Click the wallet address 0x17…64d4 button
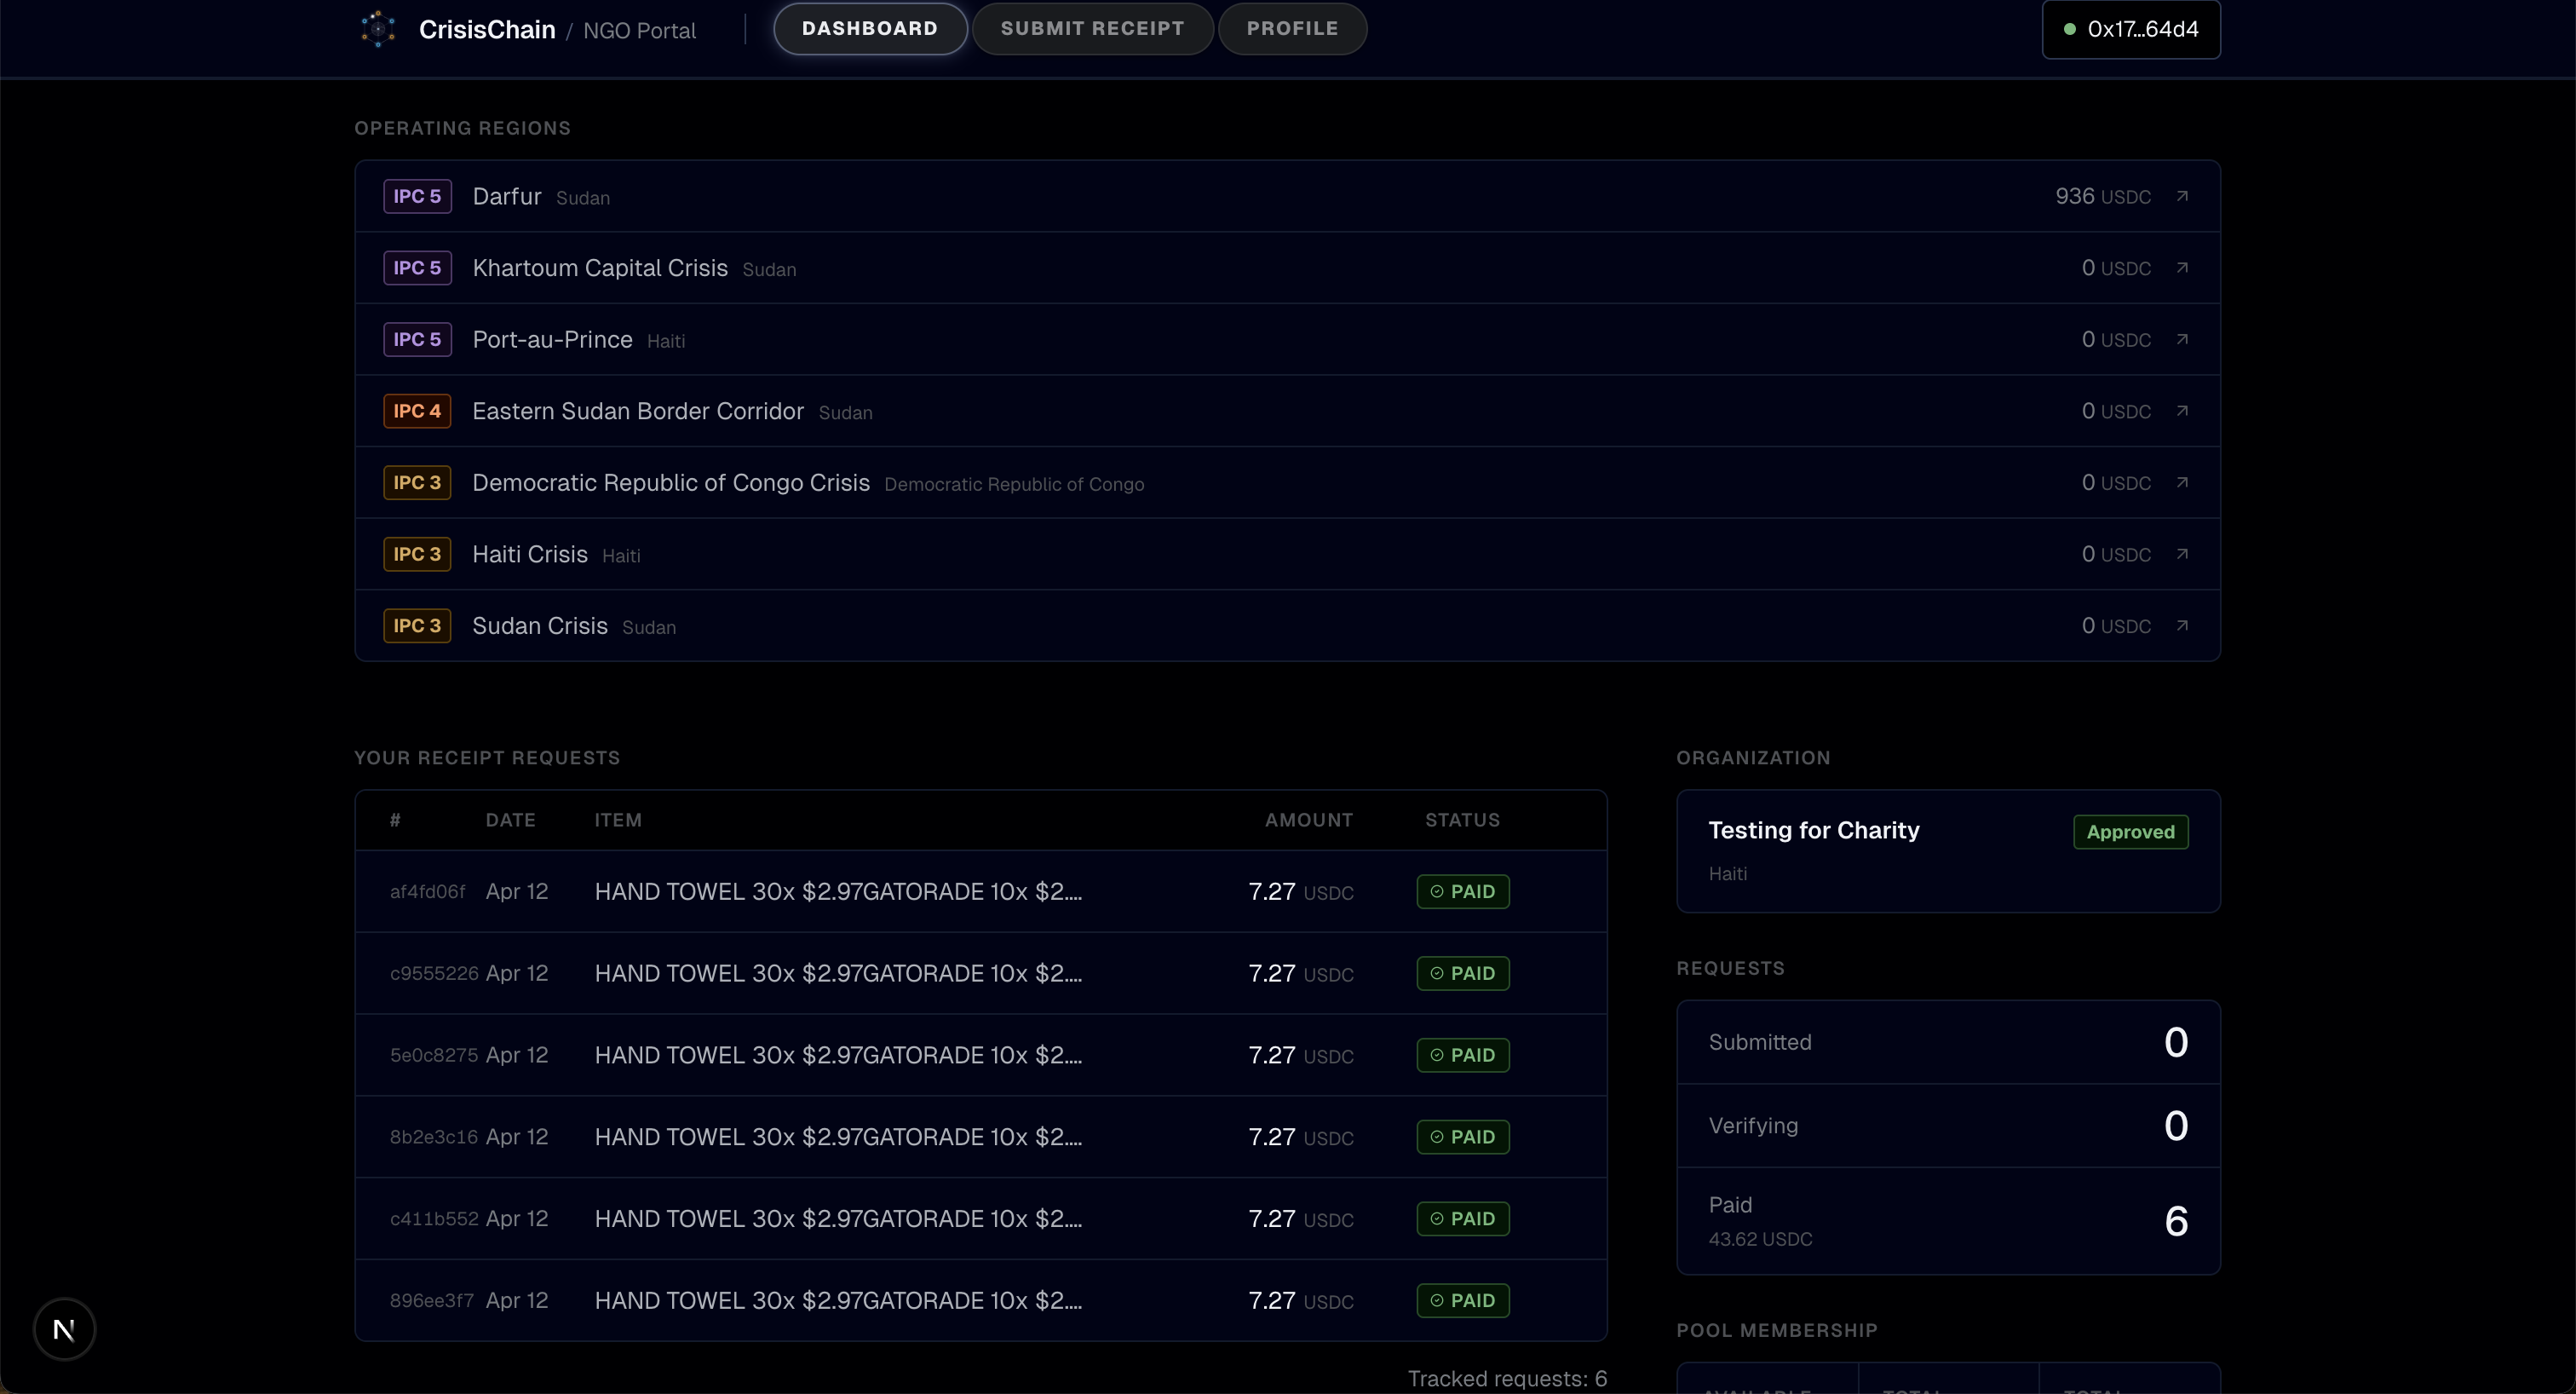The image size is (2576, 1394). (2130, 29)
